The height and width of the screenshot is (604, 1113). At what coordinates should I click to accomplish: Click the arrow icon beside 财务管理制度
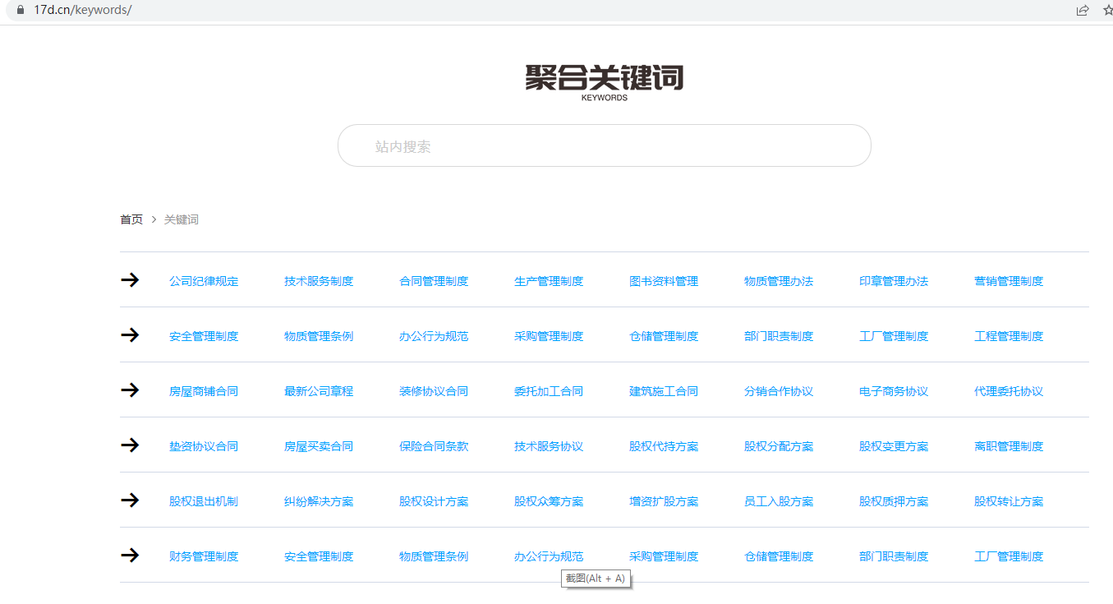click(130, 556)
